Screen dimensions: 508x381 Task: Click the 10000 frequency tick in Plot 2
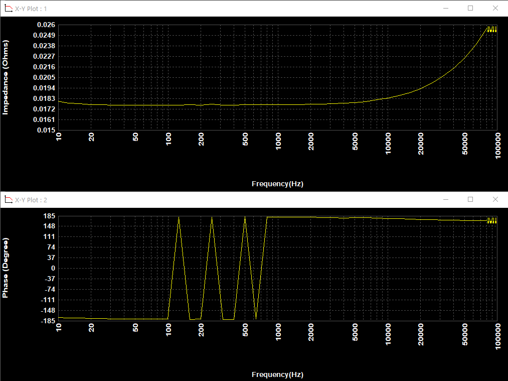388,335
